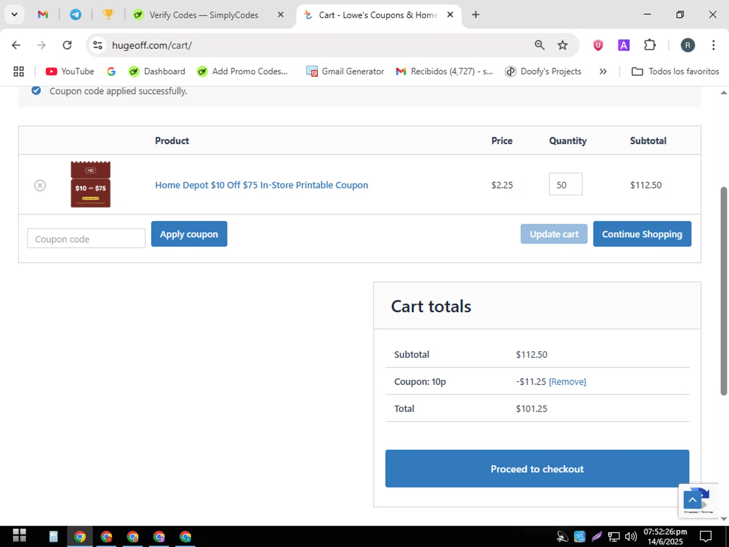The width and height of the screenshot is (729, 547).
Task: Open Doofy's Projects bookmark
Action: pos(543,71)
